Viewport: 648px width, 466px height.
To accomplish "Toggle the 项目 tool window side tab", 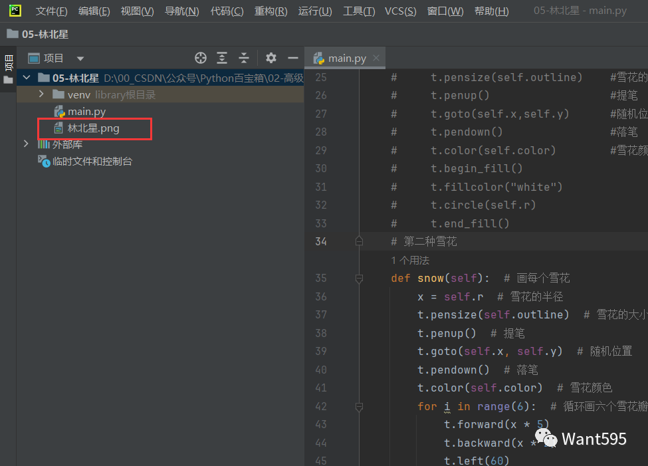I will 8,64.
